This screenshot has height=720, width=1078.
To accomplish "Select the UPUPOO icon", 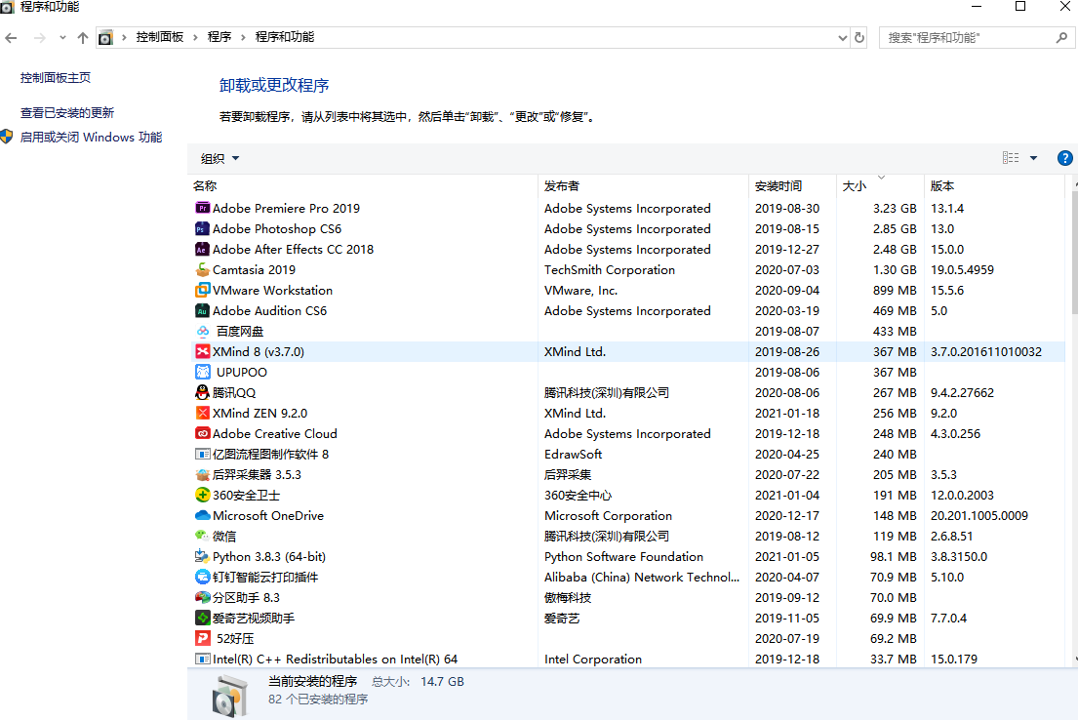I will click(202, 372).
